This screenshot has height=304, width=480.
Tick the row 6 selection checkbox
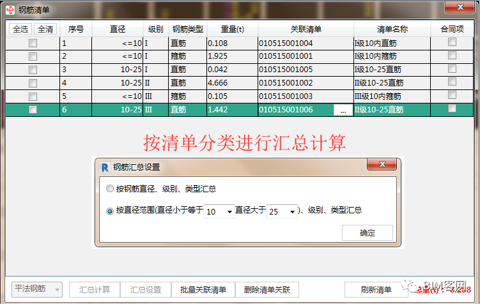click(x=33, y=109)
